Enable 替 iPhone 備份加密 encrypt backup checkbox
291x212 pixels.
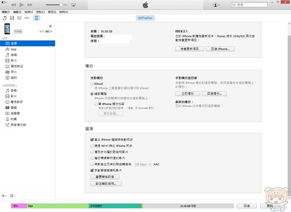96,104
